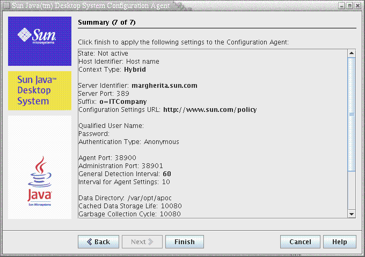Click 'Data Directory: /var/opt/apoc' line
Screen dimensions: 365x257
pyautogui.click(x=125, y=198)
